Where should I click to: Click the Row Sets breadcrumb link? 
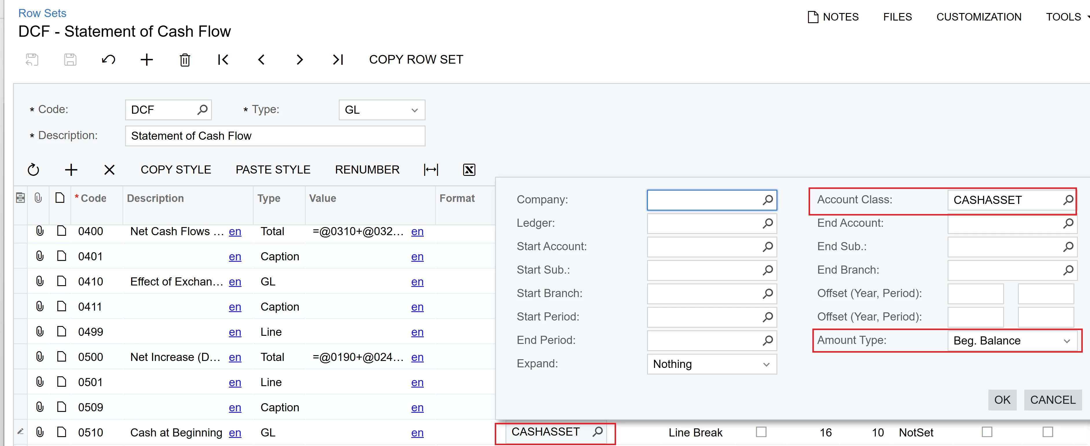click(x=42, y=13)
